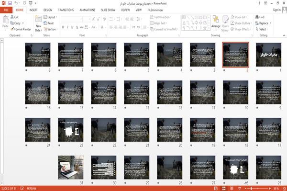287x191 pixels.
Task: Click the PERSIAN language indicator
Action: pos(32,188)
